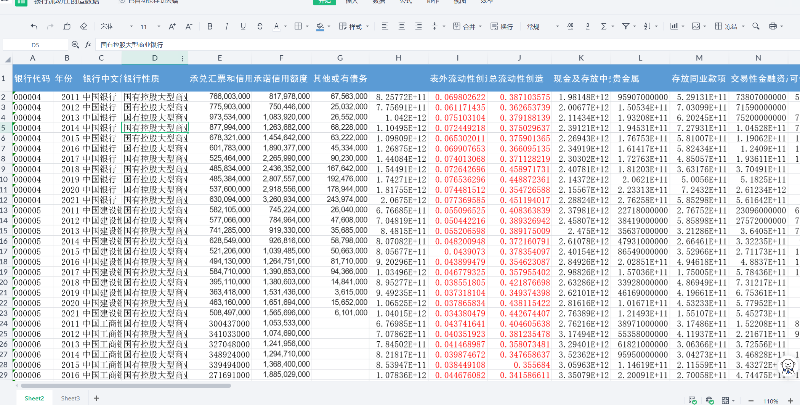
Task: Open the font size 11 dropdown
Action: [150, 26]
